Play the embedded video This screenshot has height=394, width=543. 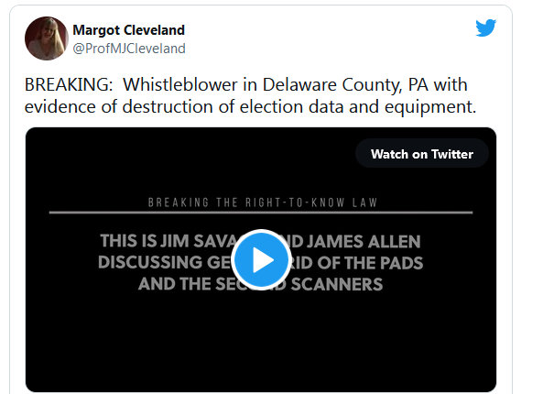tap(261, 259)
